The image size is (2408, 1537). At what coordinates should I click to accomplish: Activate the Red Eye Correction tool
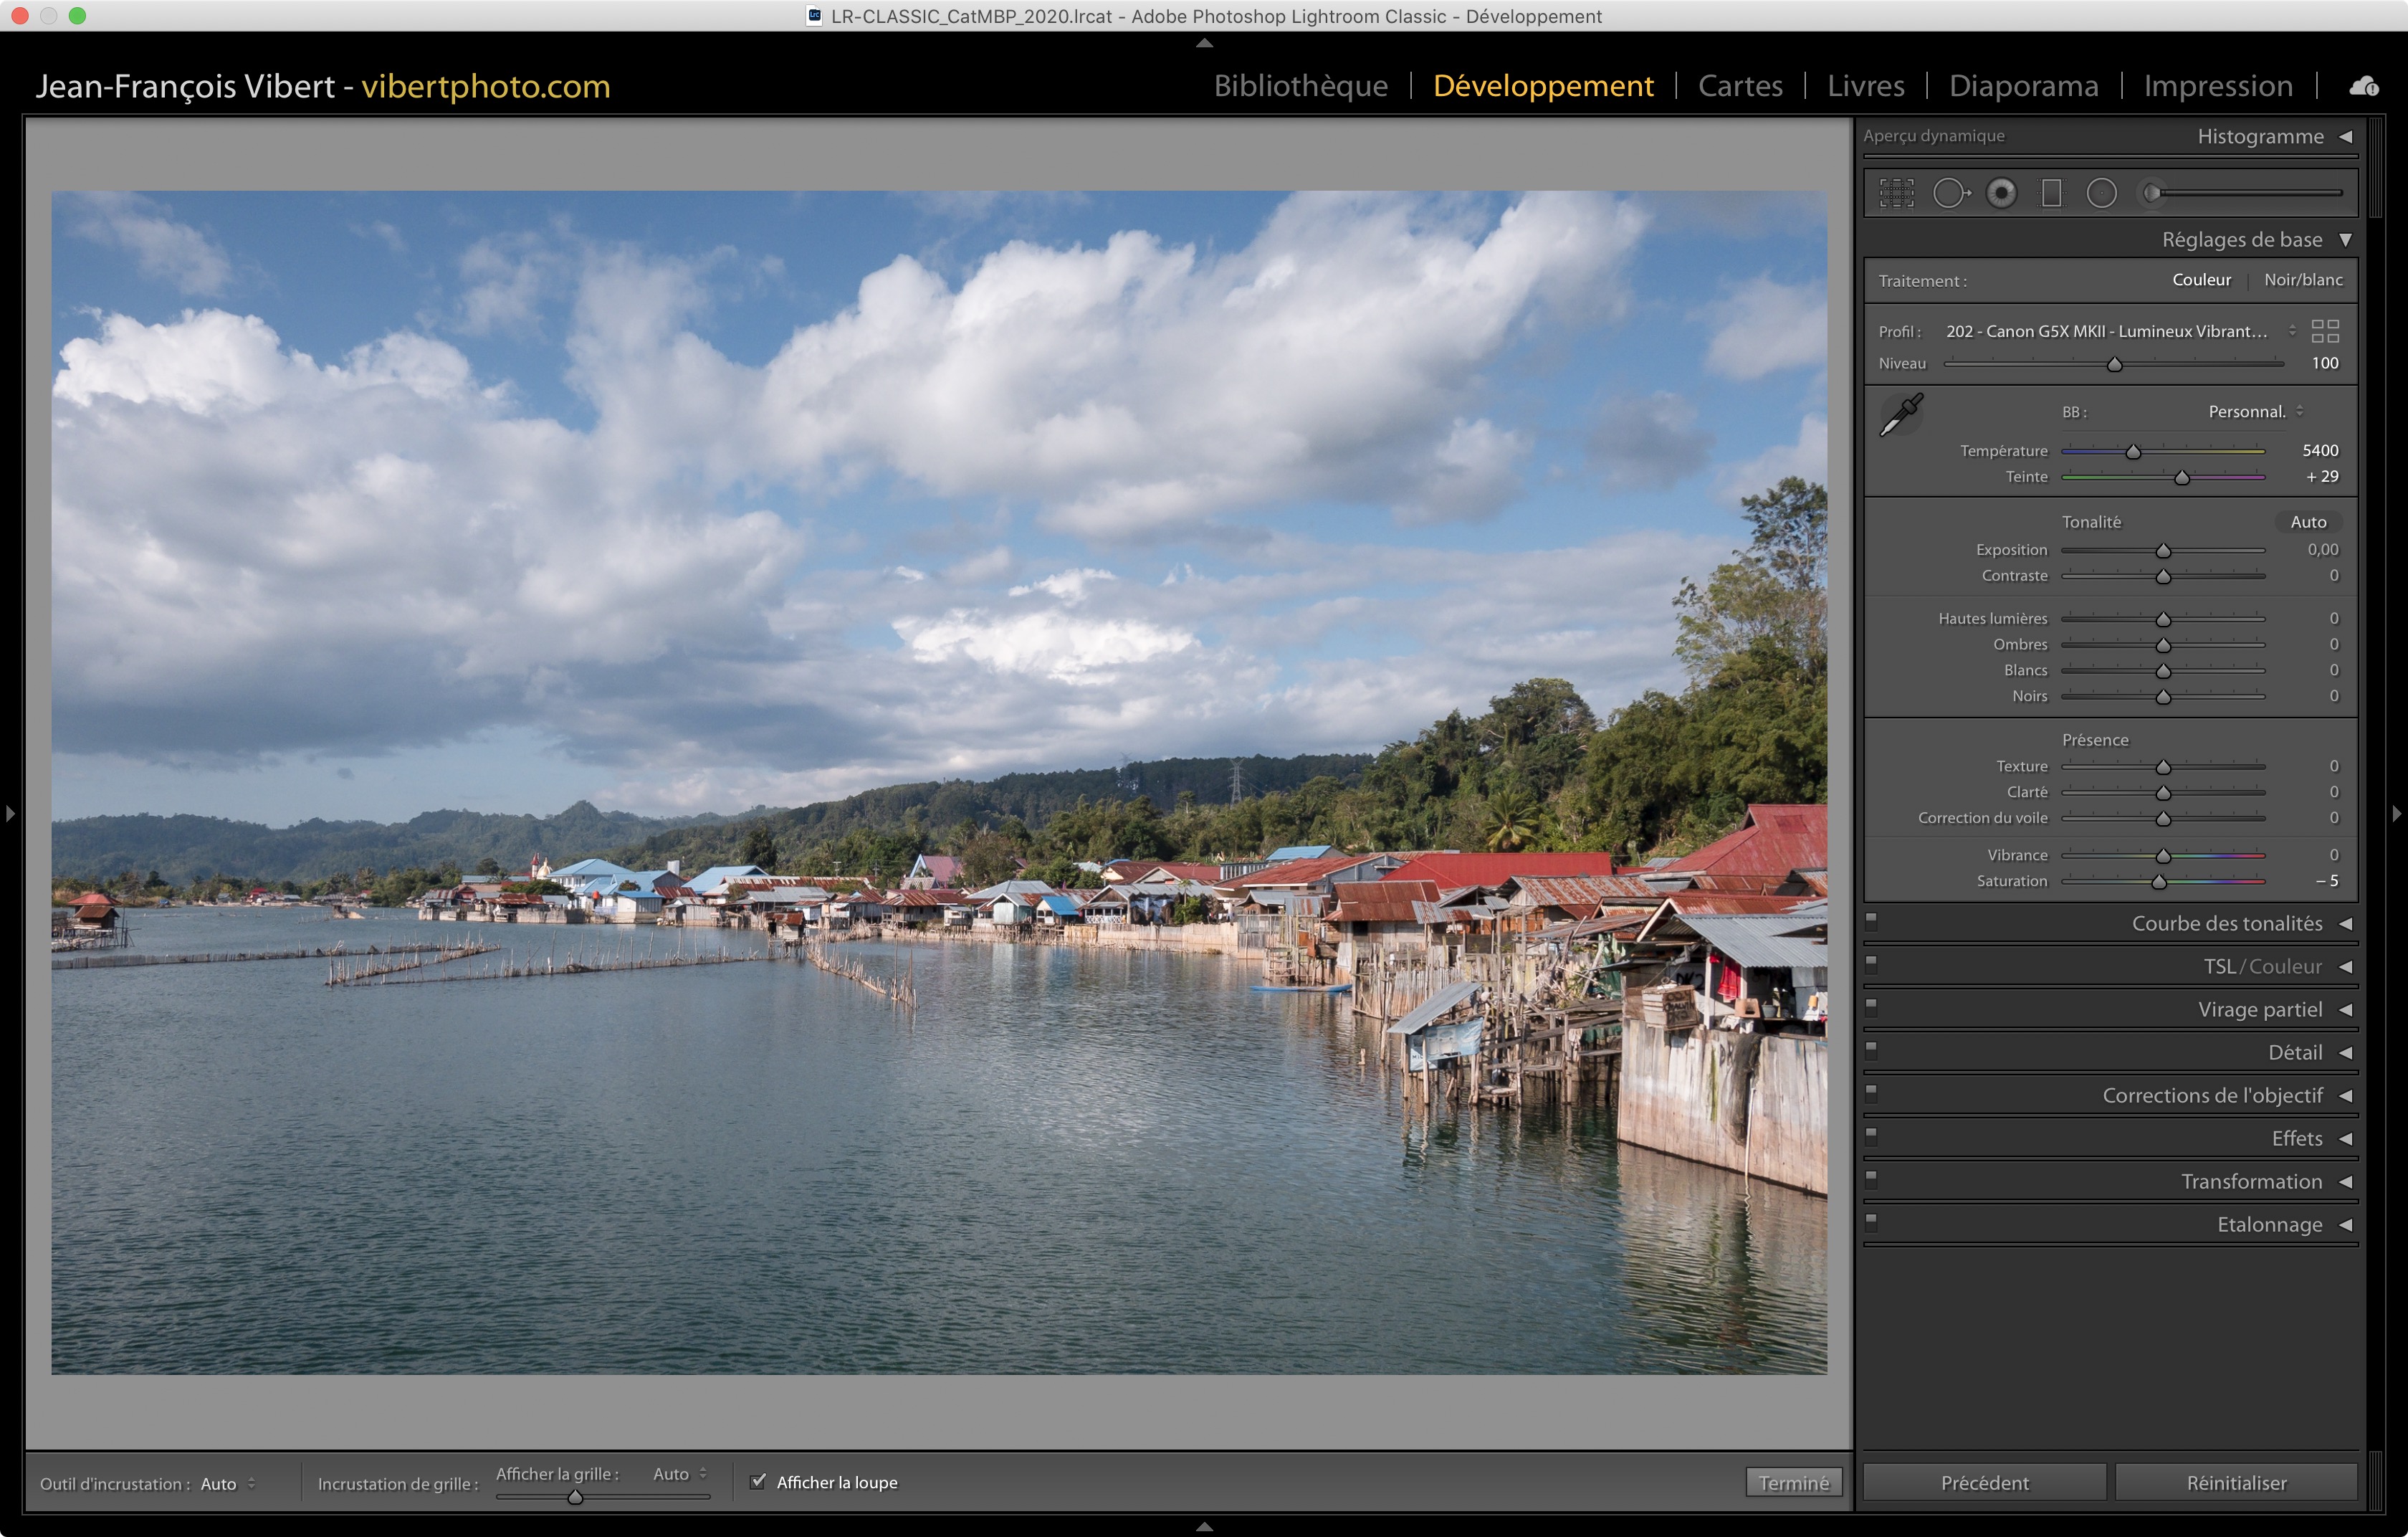tap(2001, 193)
